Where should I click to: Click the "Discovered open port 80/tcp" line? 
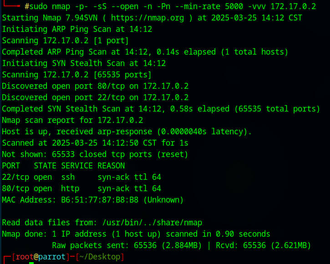point(95,86)
